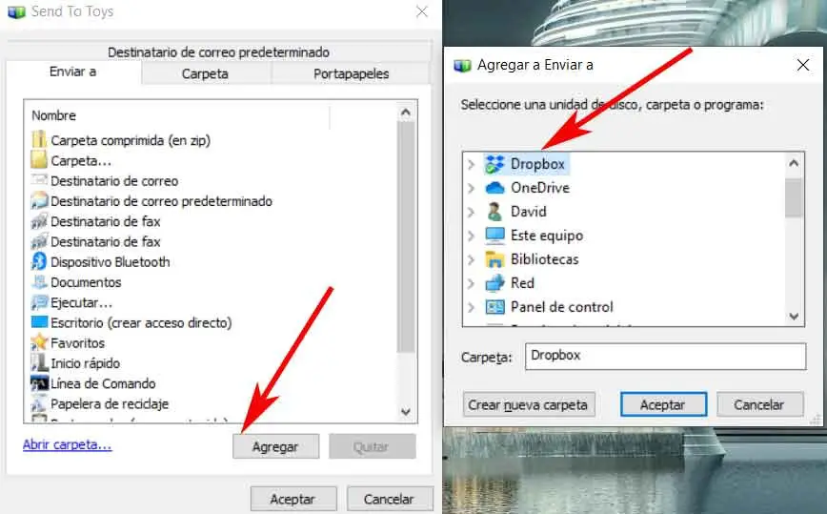
Task: Select the OneDrive cloud icon
Action: click(x=494, y=188)
